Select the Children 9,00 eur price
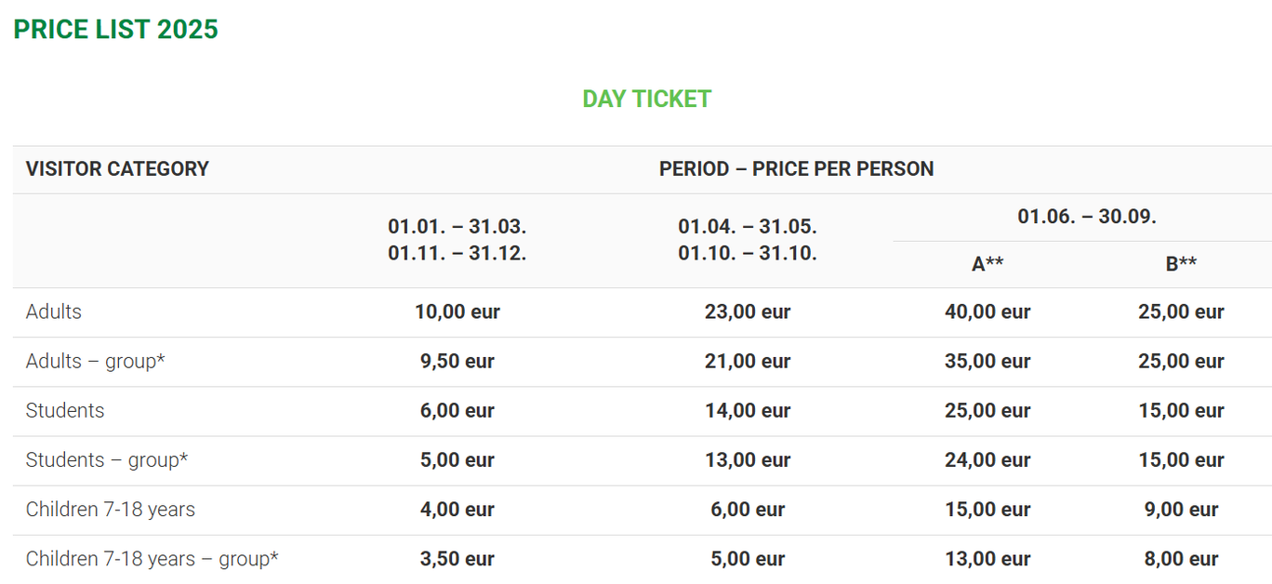 pyautogui.click(x=1181, y=509)
